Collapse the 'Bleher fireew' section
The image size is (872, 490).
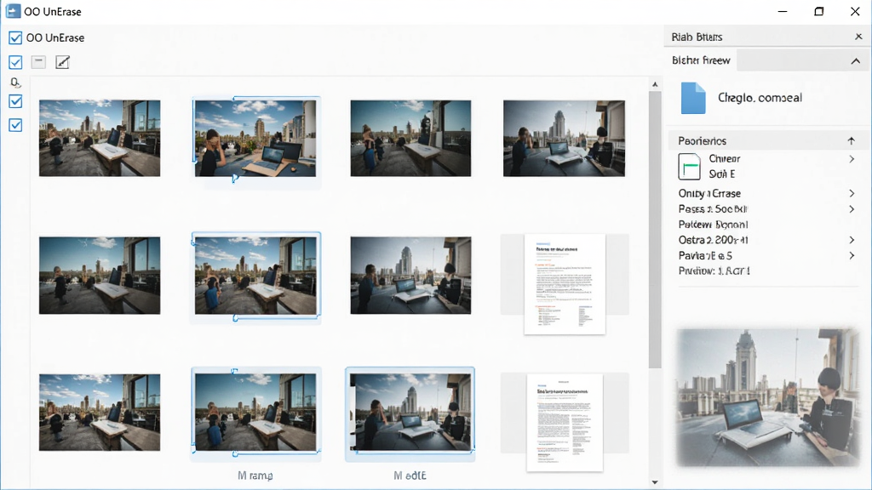(855, 60)
